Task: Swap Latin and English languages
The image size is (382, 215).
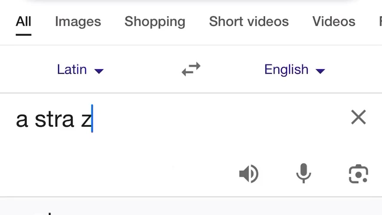Action: [x=191, y=69]
